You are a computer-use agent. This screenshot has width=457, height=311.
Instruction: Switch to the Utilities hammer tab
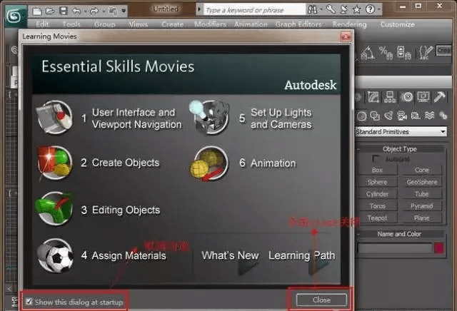pyautogui.click(x=440, y=97)
